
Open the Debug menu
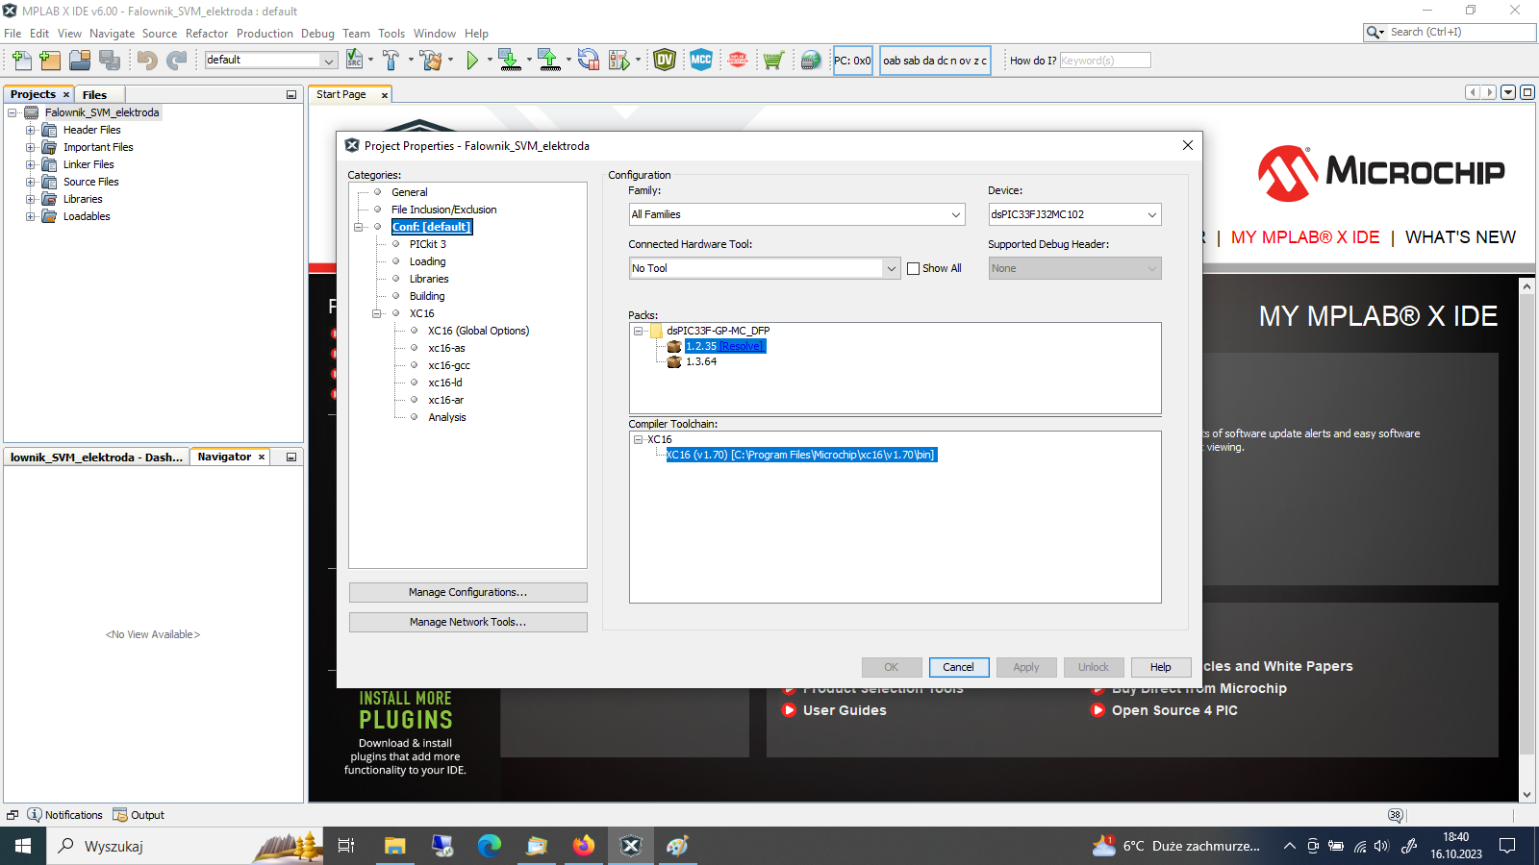[317, 33]
